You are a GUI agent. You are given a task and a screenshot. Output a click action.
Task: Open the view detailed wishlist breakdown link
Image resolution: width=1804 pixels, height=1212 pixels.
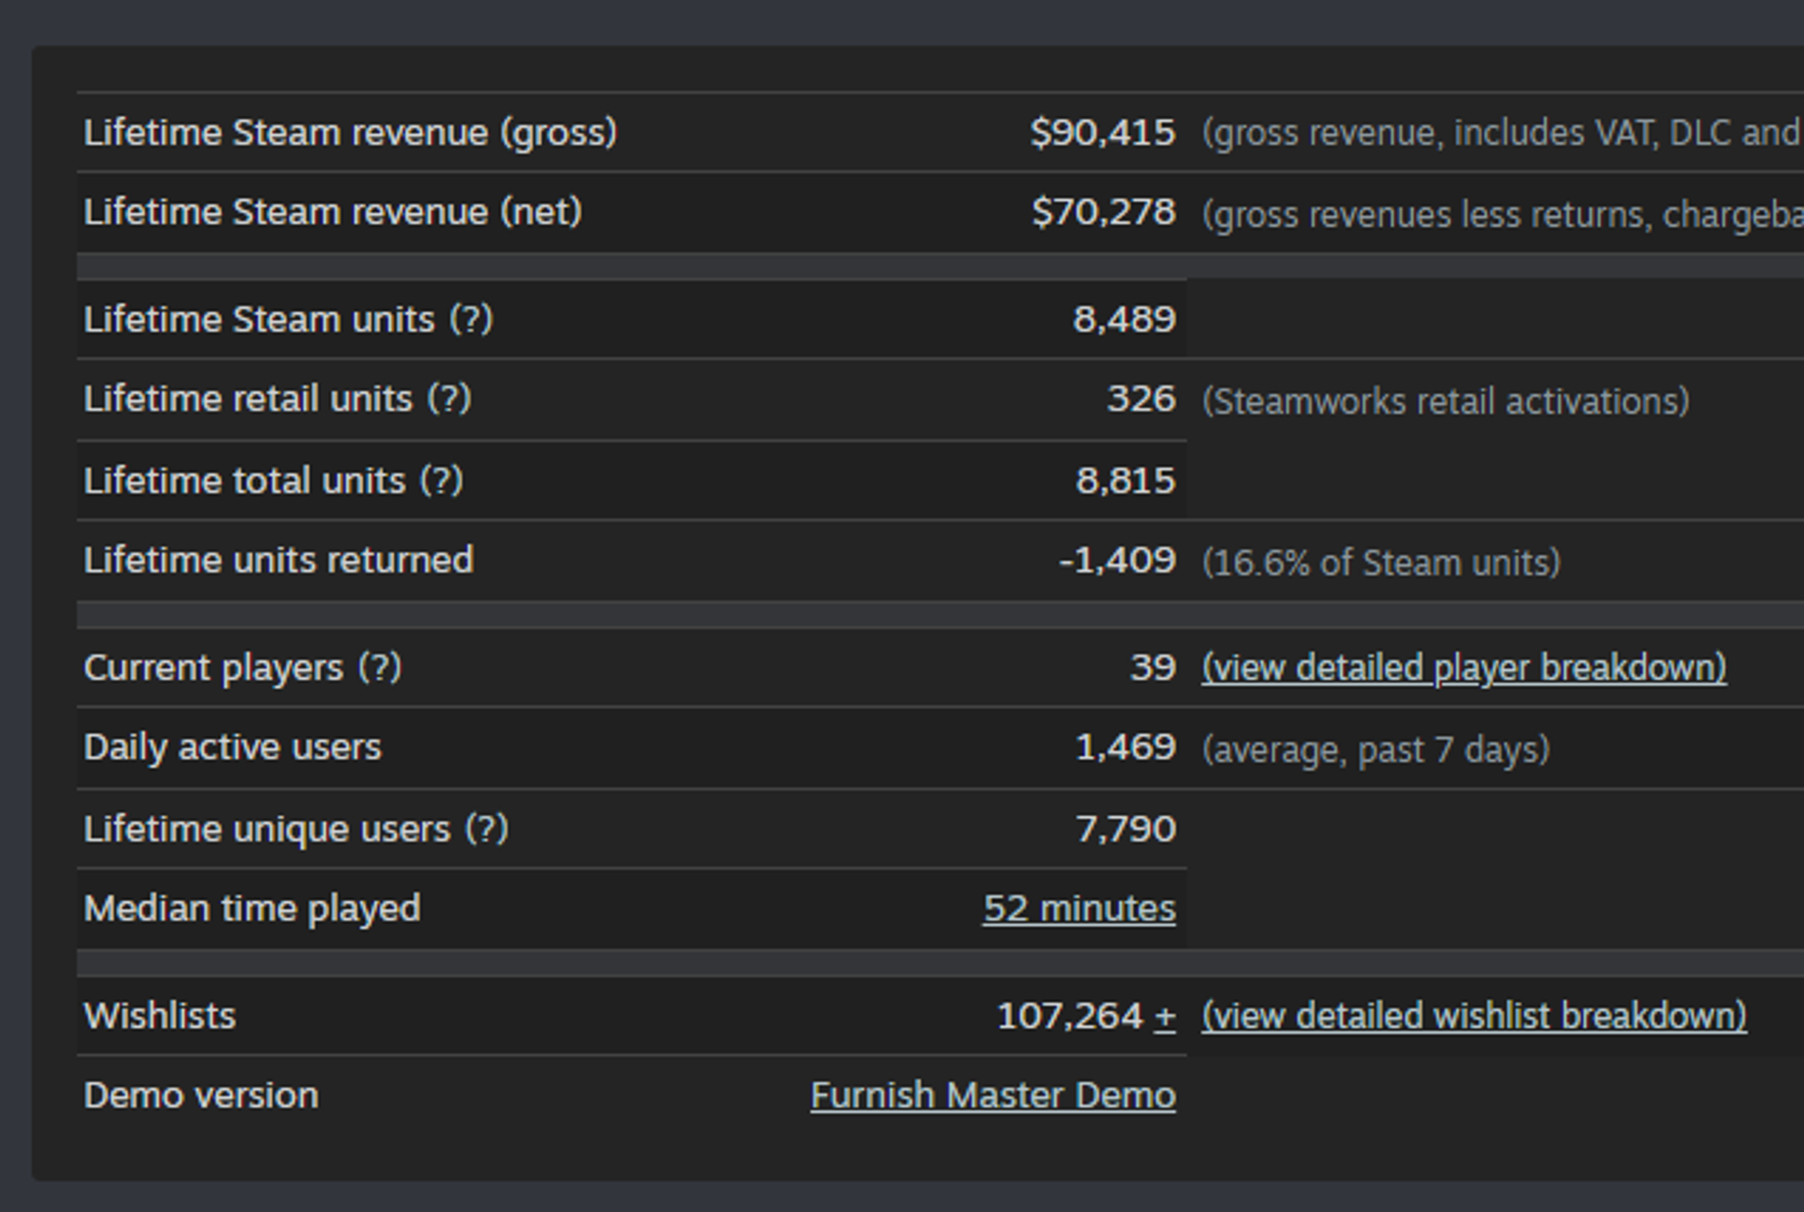click(x=1473, y=1016)
